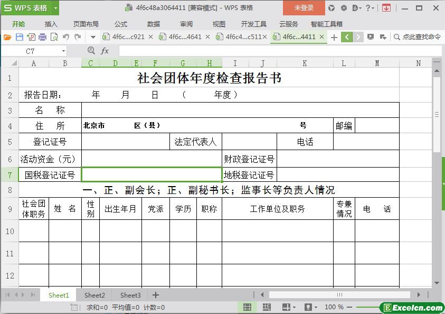The height and width of the screenshot is (314, 445).
Task: Click the Open folder icon
Action: (7, 37)
